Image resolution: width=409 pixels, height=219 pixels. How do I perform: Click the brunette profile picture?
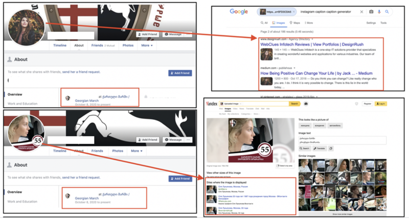click(x=26, y=28)
